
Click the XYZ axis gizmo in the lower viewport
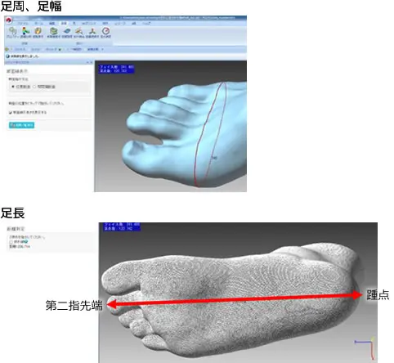(x=365, y=348)
